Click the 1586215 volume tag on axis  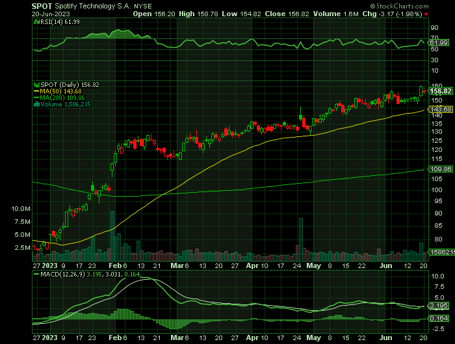click(x=442, y=252)
